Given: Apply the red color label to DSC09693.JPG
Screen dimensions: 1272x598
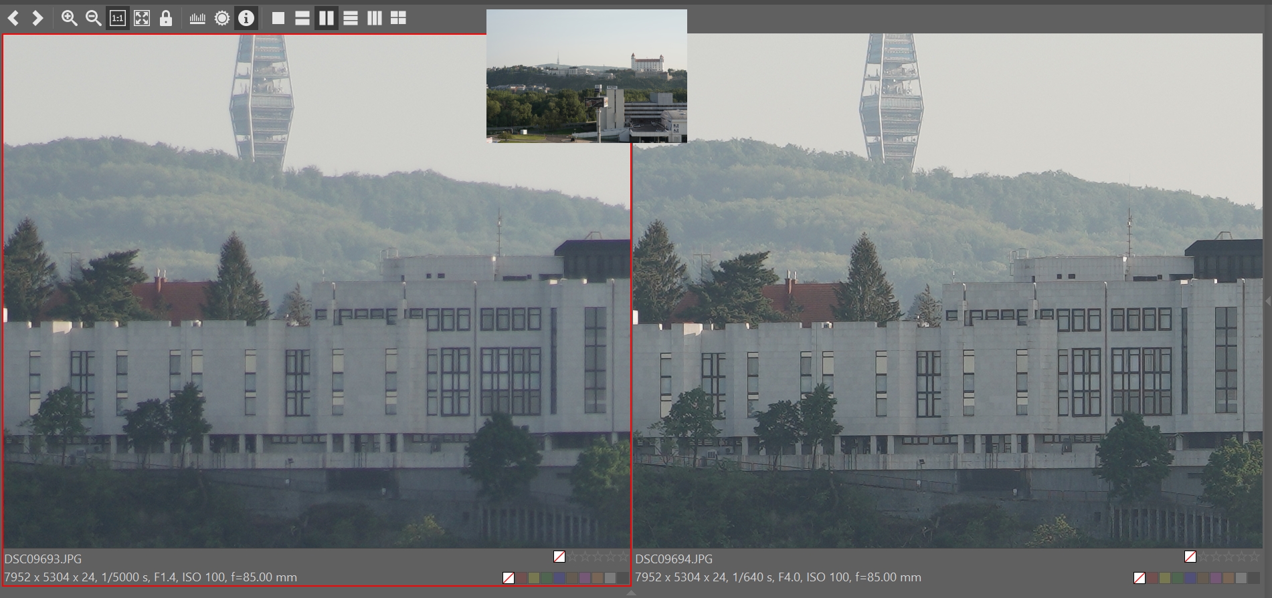Looking at the screenshot, I should pyautogui.click(x=521, y=578).
